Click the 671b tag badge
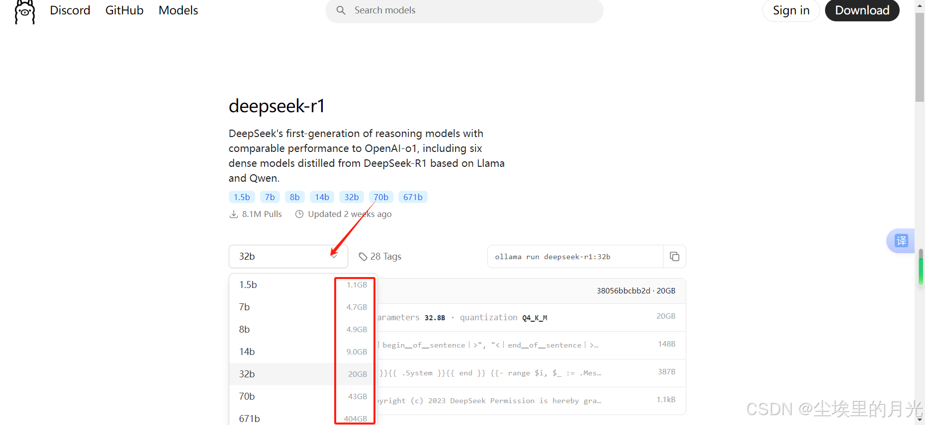This screenshot has width=925, height=425. tap(413, 197)
